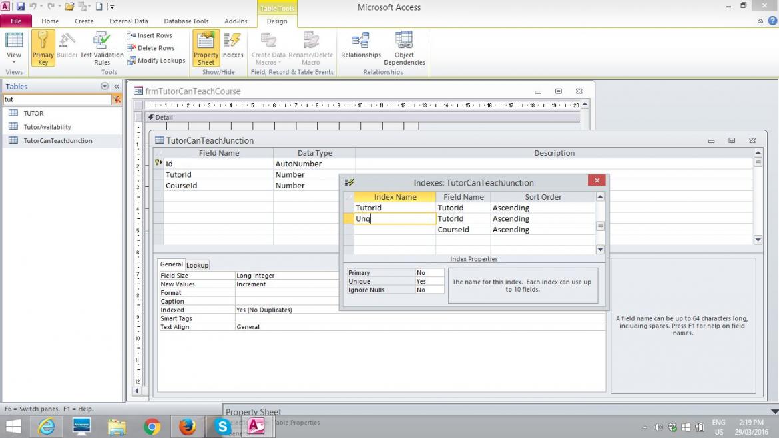Click the New blank document icon in quick access toolbar
Screen dimensions: 779x438
[x=99, y=7]
